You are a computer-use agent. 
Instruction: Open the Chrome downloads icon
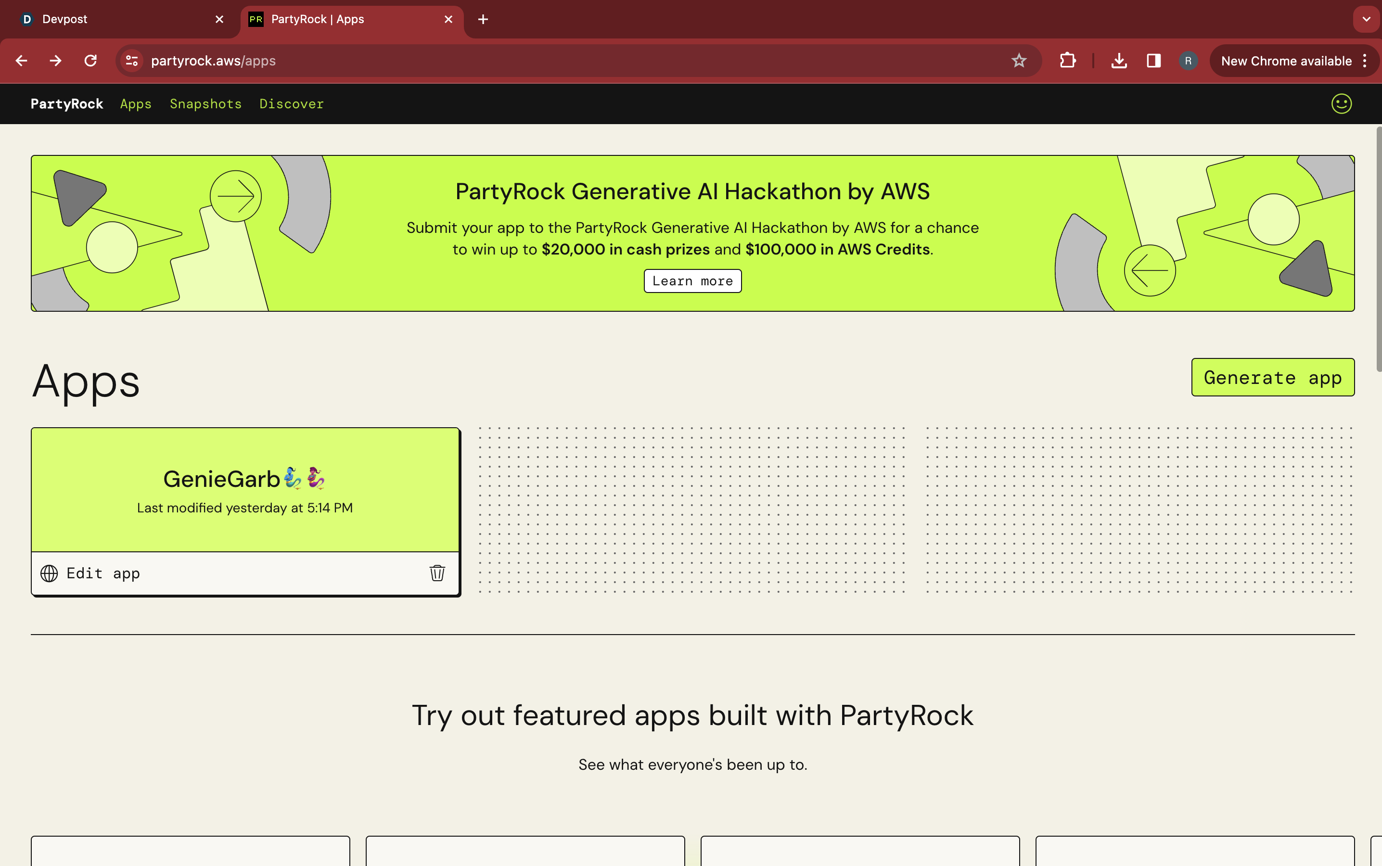point(1118,61)
